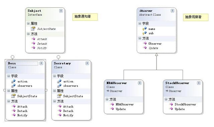Screen dimensions: 214x127
Task: Select the NBAObserver constructor icon
Action: (112, 104)
